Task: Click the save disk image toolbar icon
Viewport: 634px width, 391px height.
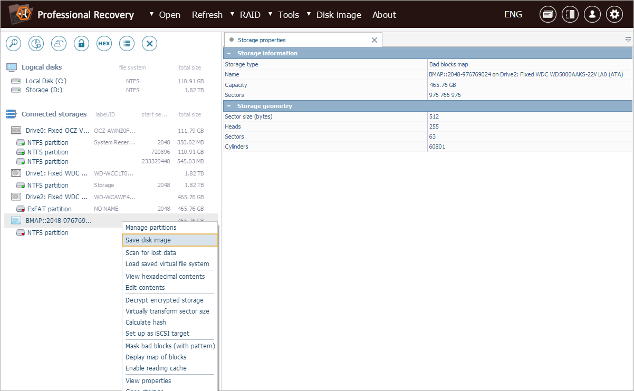Action: coord(59,44)
